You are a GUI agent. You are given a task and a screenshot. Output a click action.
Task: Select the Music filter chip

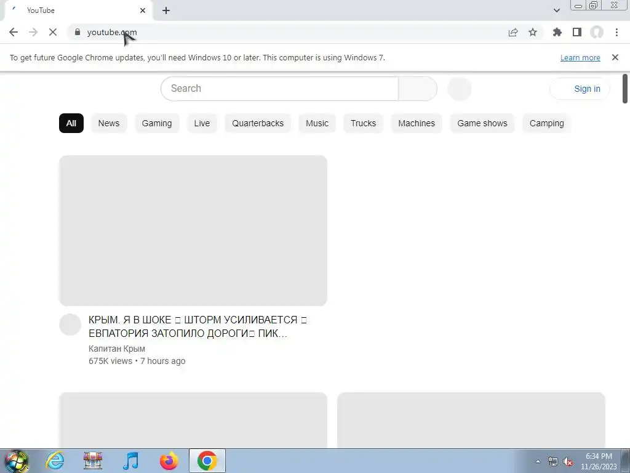coord(317,123)
